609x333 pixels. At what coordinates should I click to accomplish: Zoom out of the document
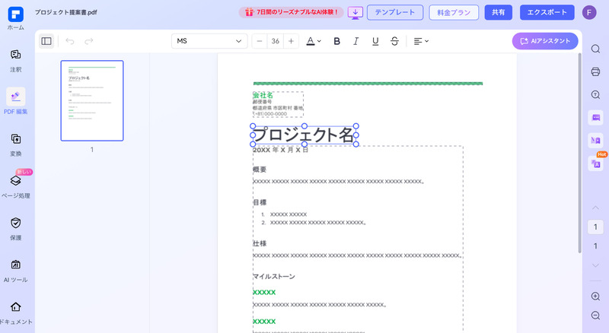point(595,316)
